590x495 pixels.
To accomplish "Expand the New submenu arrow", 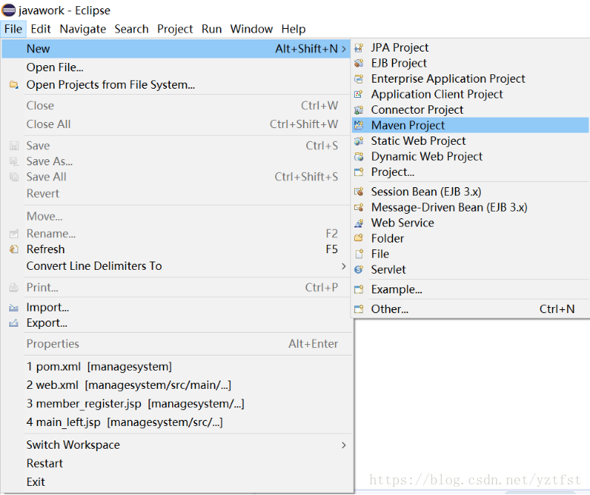I will (x=344, y=49).
